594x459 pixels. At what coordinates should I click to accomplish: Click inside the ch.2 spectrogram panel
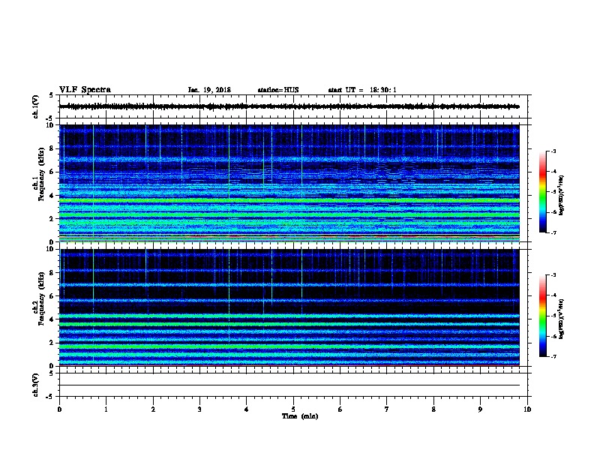(x=289, y=307)
